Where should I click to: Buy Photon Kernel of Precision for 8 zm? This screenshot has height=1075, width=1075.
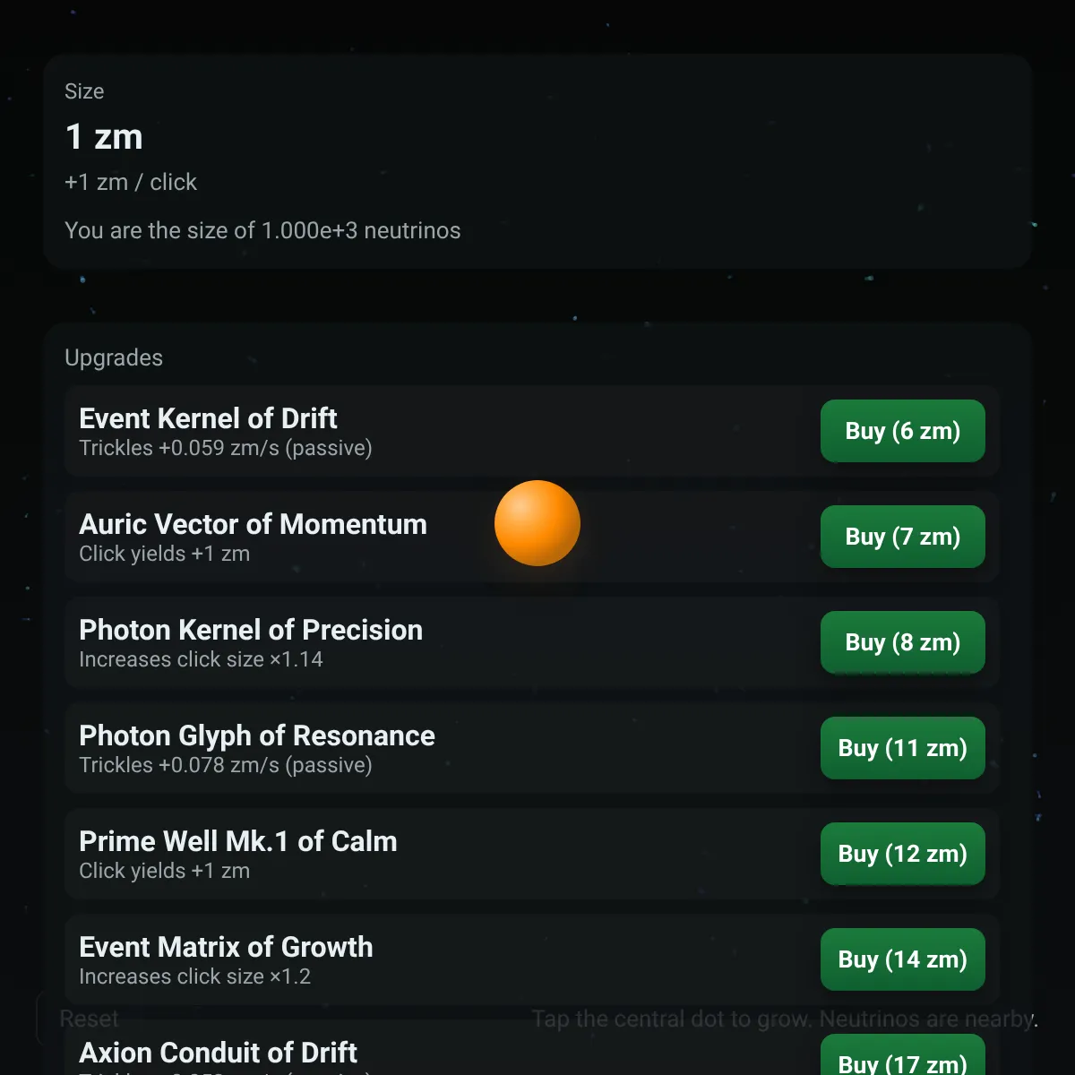point(903,642)
